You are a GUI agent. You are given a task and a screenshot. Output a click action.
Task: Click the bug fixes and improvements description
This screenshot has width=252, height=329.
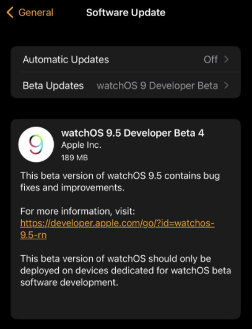point(120,181)
